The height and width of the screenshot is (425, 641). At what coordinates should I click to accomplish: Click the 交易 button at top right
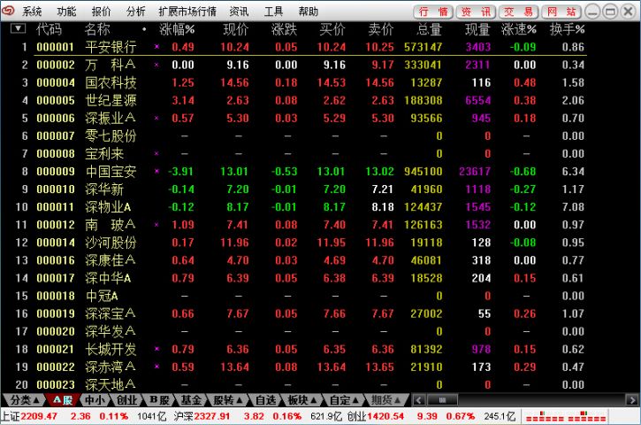518,12
